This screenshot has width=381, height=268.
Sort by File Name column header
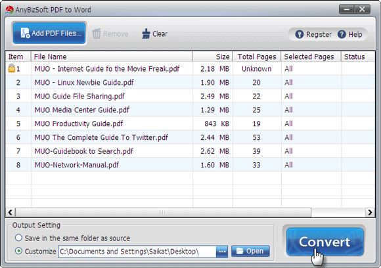[x=112, y=56]
